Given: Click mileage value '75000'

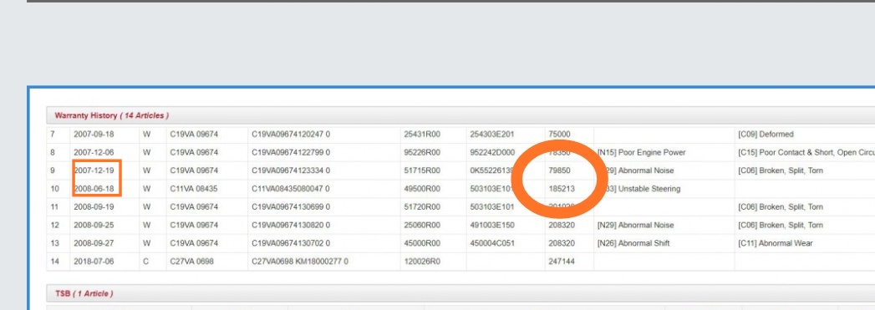Looking at the screenshot, I should pyautogui.click(x=560, y=135).
